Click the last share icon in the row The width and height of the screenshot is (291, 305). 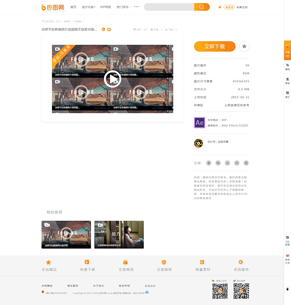[x=246, y=163]
